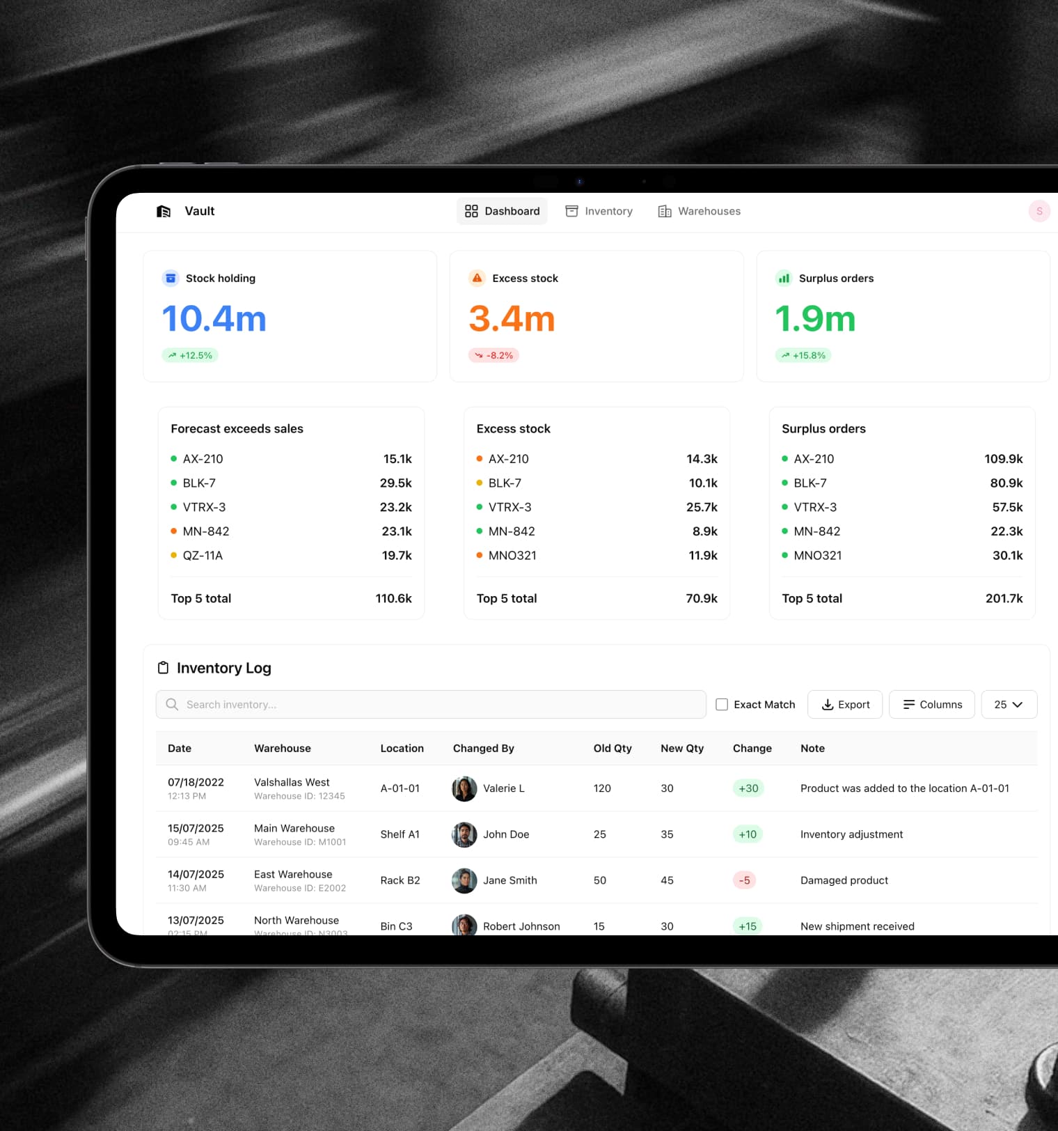
Task: Select the Dashboard tab
Action: 502,211
